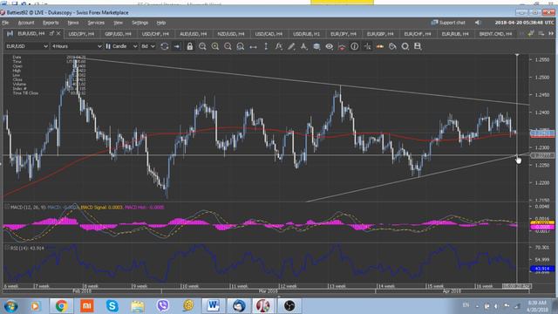Toggle the sound speaker icon
Viewport: 558px width, 314px height.
pos(478,23)
